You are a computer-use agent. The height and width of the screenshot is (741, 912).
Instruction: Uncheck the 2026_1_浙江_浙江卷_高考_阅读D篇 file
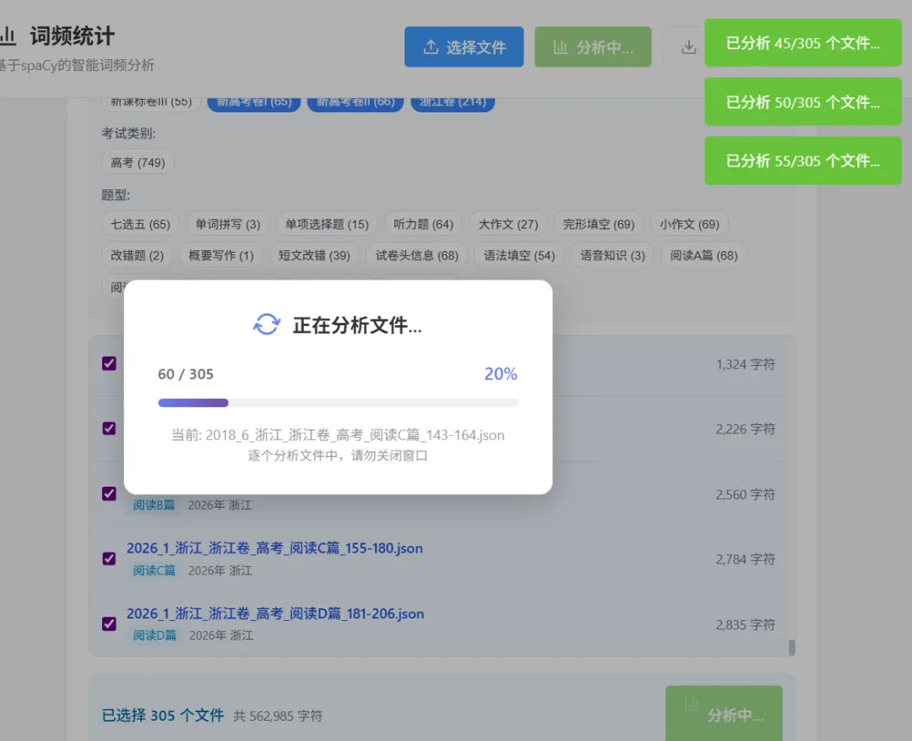click(x=109, y=624)
